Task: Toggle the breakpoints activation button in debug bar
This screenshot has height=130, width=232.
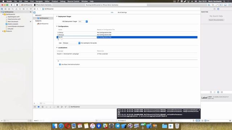Action: tap(39, 107)
